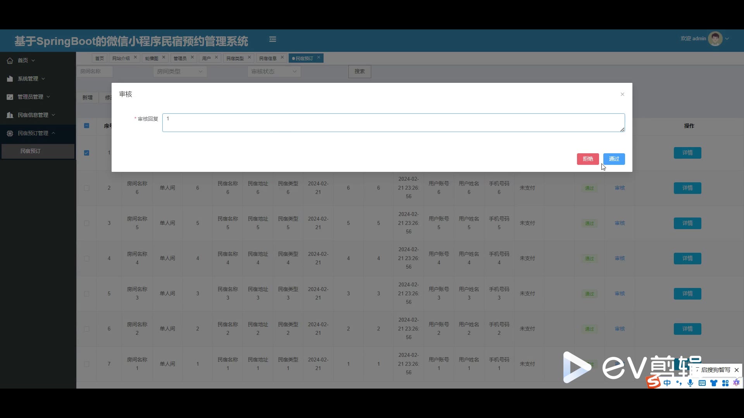Toggle the select-all header checkbox
Image resolution: width=744 pixels, height=418 pixels.
pyautogui.click(x=86, y=126)
